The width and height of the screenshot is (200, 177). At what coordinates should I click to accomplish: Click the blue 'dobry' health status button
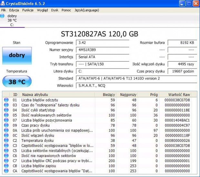17,56
